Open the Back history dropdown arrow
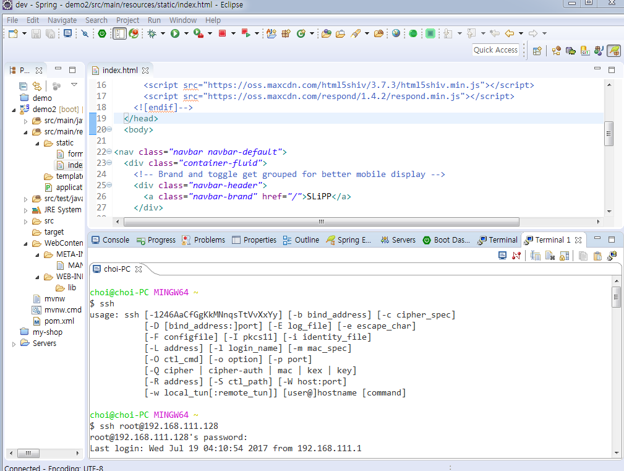Viewport: 624px width, 471px height. [x=521, y=33]
